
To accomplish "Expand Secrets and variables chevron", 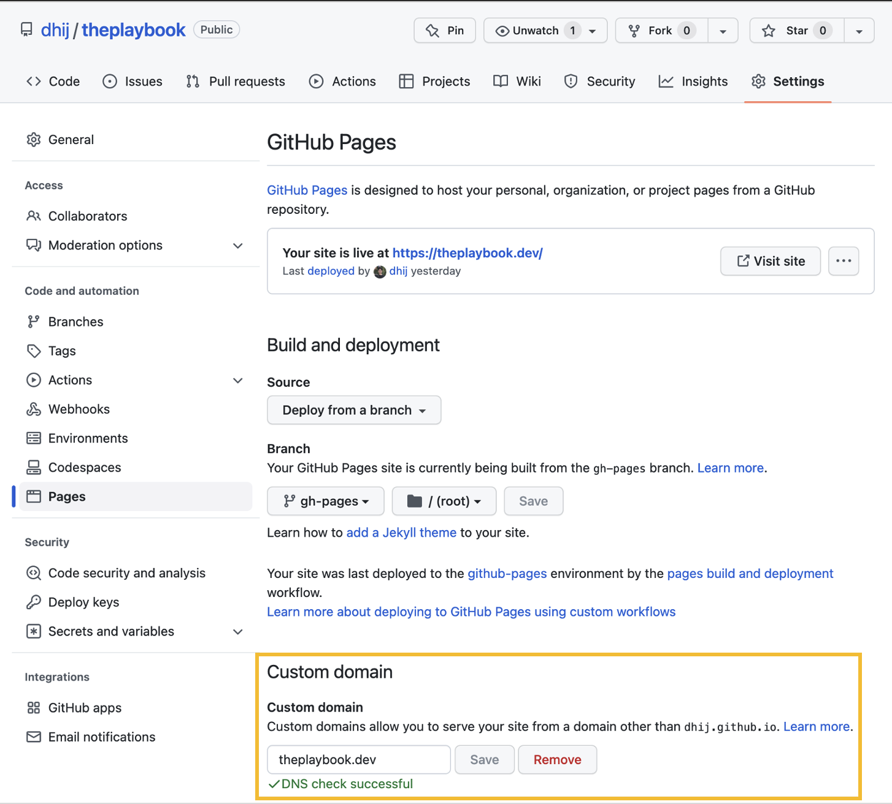I will click(238, 632).
